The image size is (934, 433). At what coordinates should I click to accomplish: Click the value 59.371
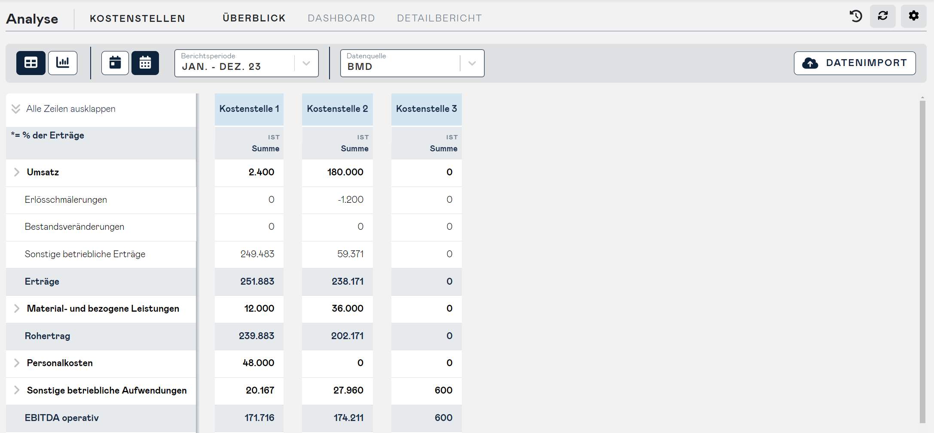pos(351,254)
